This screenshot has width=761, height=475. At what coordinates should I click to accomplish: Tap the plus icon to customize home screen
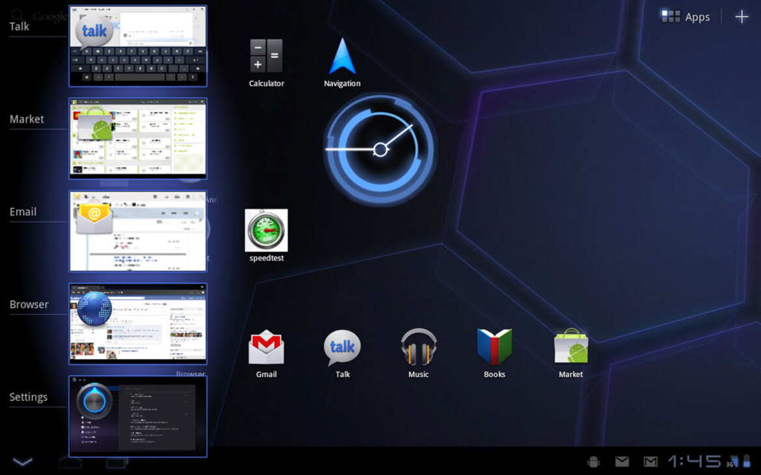[x=741, y=17]
